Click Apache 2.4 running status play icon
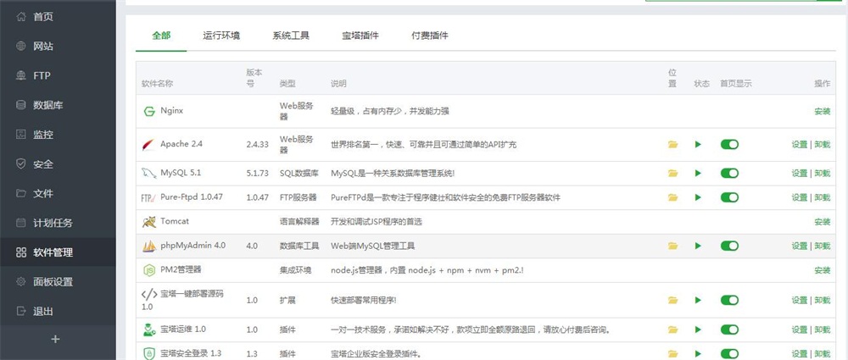The image size is (848, 360). click(698, 144)
